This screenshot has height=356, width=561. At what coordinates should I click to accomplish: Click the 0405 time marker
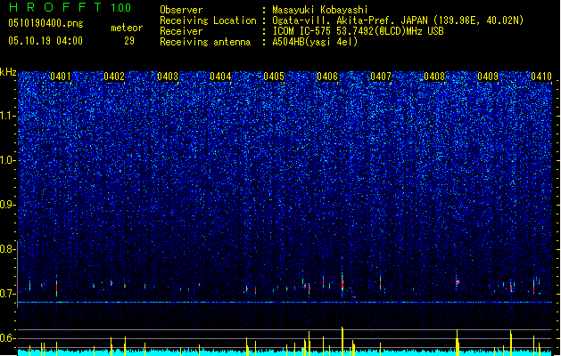(274, 77)
